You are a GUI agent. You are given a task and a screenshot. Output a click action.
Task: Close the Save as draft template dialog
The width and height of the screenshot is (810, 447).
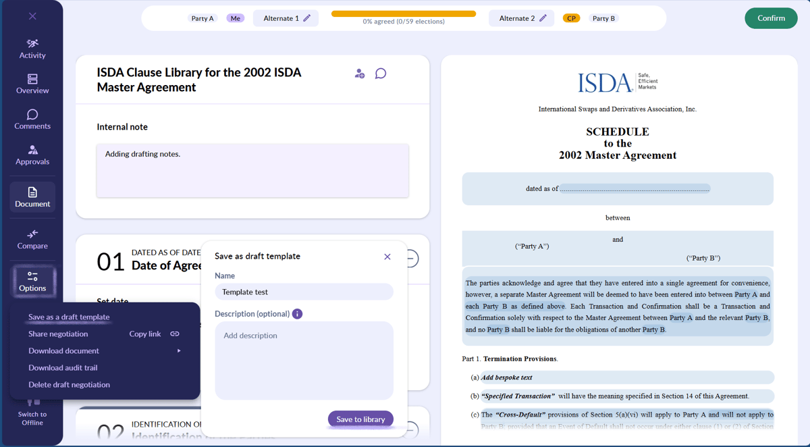pos(387,257)
